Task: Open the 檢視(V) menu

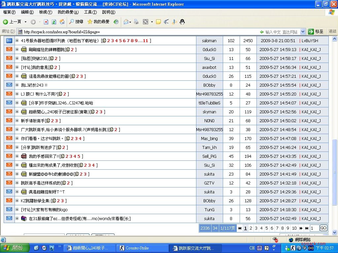Action: [46, 12]
